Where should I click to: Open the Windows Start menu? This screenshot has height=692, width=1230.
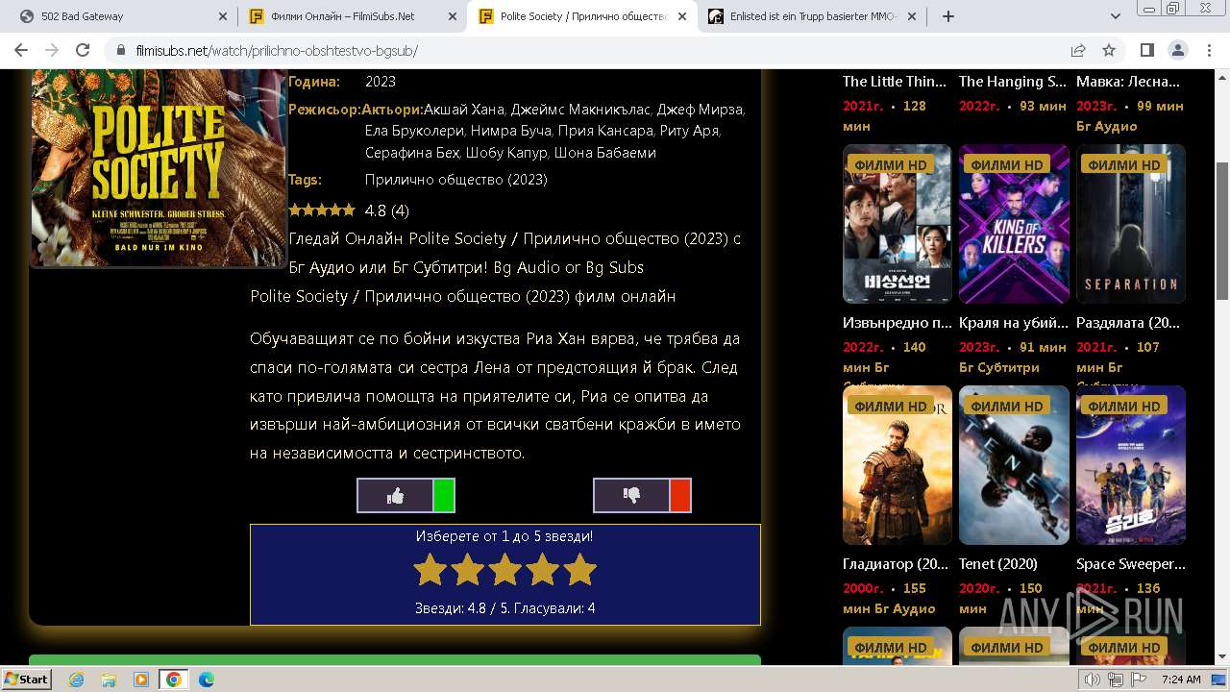(27, 679)
